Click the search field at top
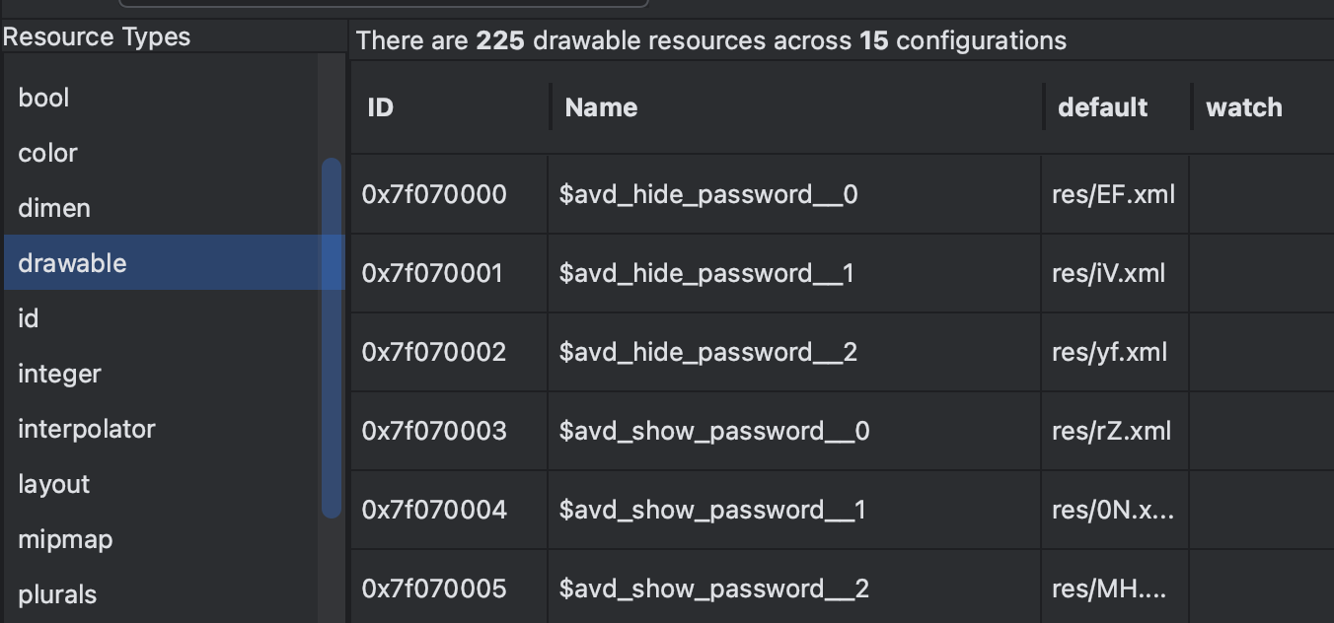Screen dimensions: 1334x623 click(385, 5)
